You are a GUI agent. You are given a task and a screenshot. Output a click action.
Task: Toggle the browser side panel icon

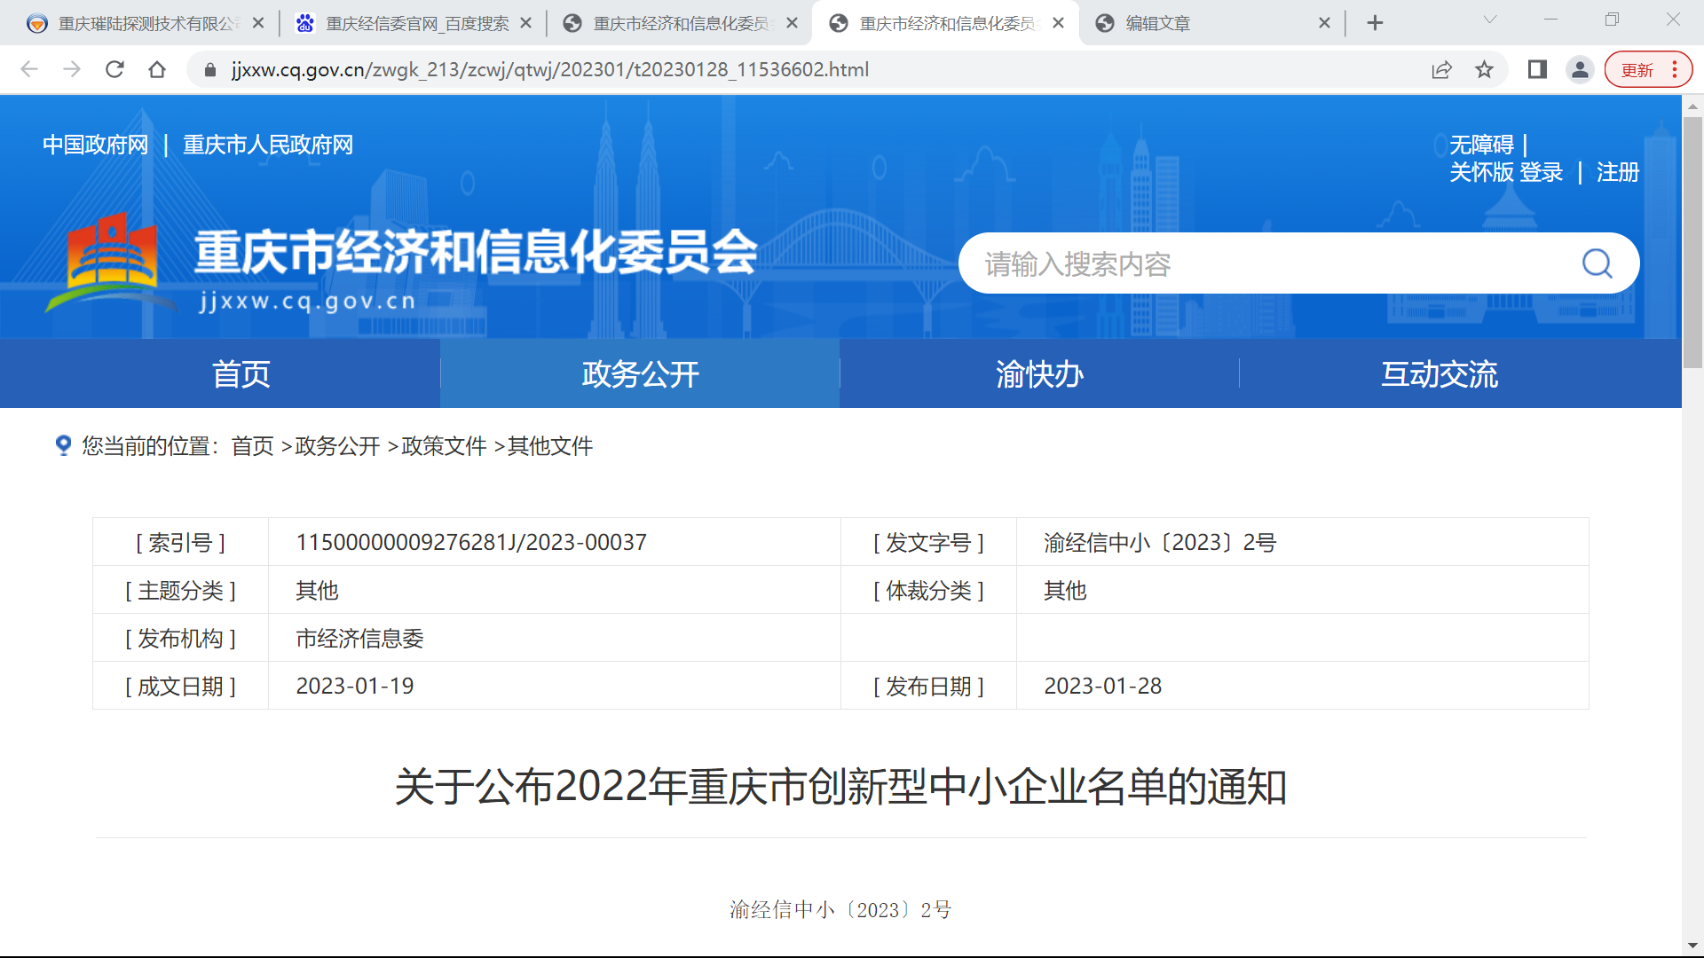click(x=1537, y=69)
